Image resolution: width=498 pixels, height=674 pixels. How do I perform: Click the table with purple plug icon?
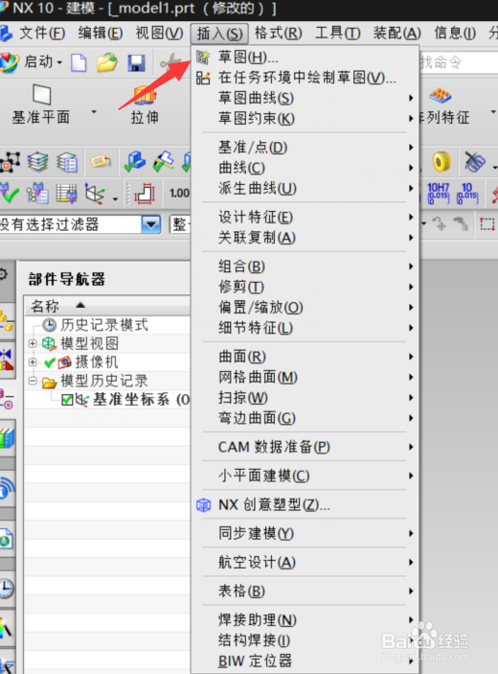(66, 194)
